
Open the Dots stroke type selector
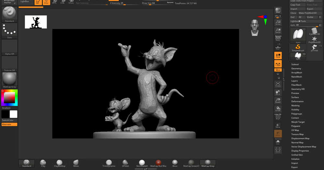pyautogui.click(x=9, y=31)
